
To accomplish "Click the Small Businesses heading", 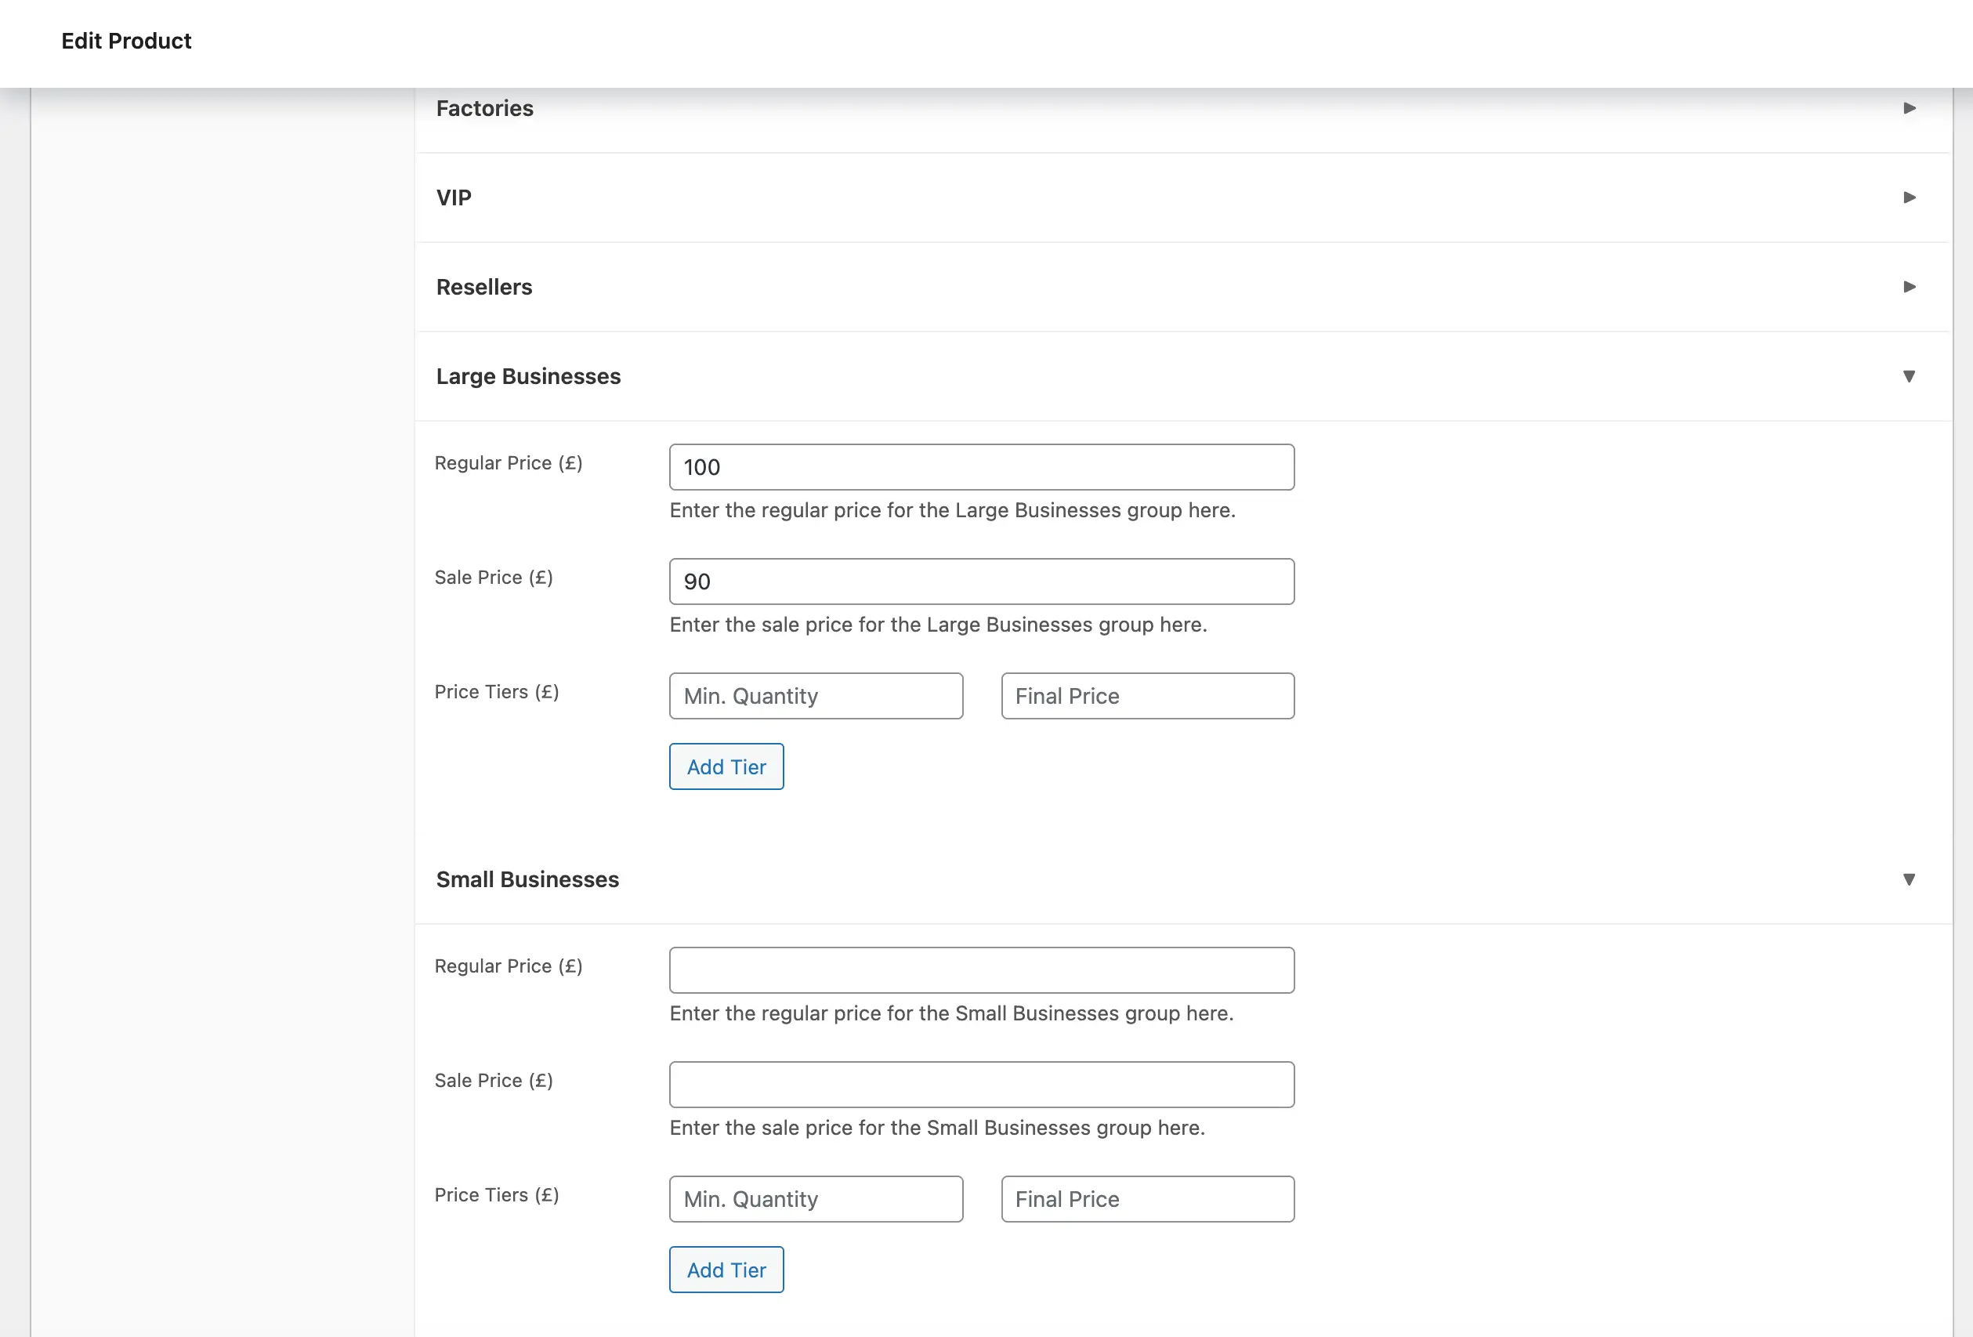I will coord(527,879).
